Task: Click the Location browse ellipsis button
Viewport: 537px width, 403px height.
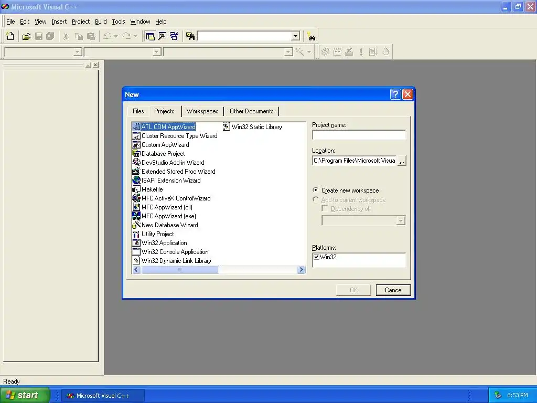Action: pos(402,161)
